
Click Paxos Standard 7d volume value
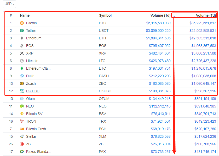[x=205, y=152]
